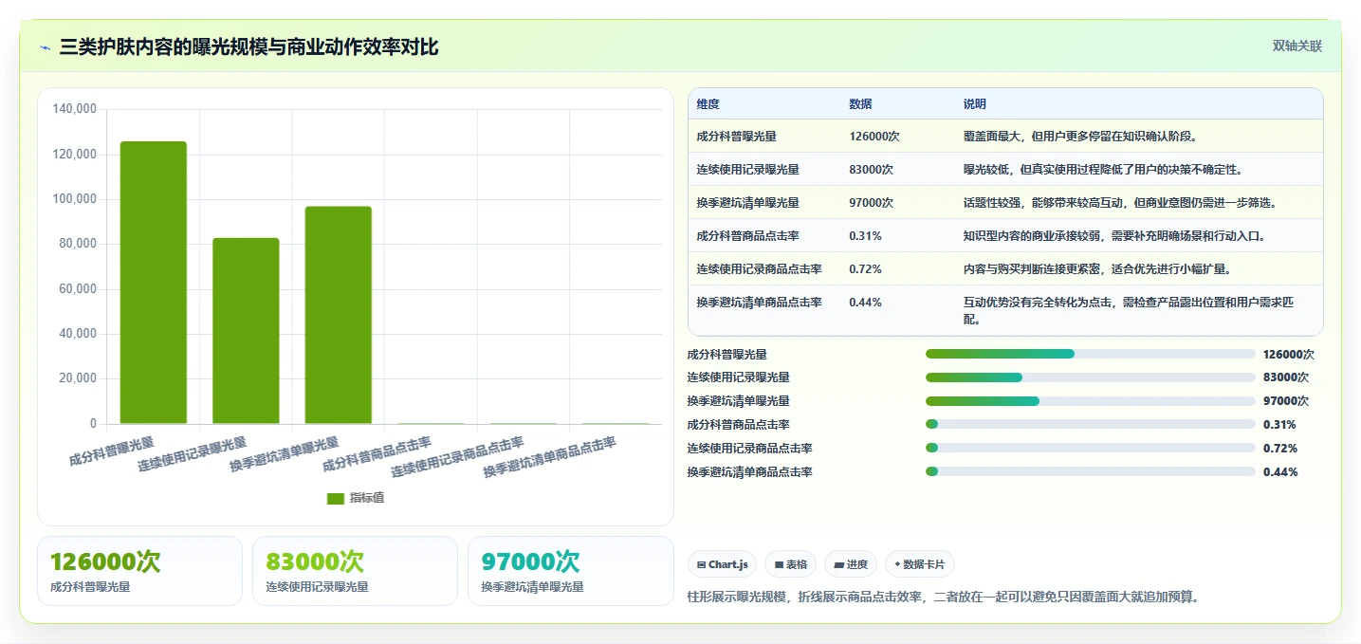Click the 0.72% value in the table

click(865, 269)
